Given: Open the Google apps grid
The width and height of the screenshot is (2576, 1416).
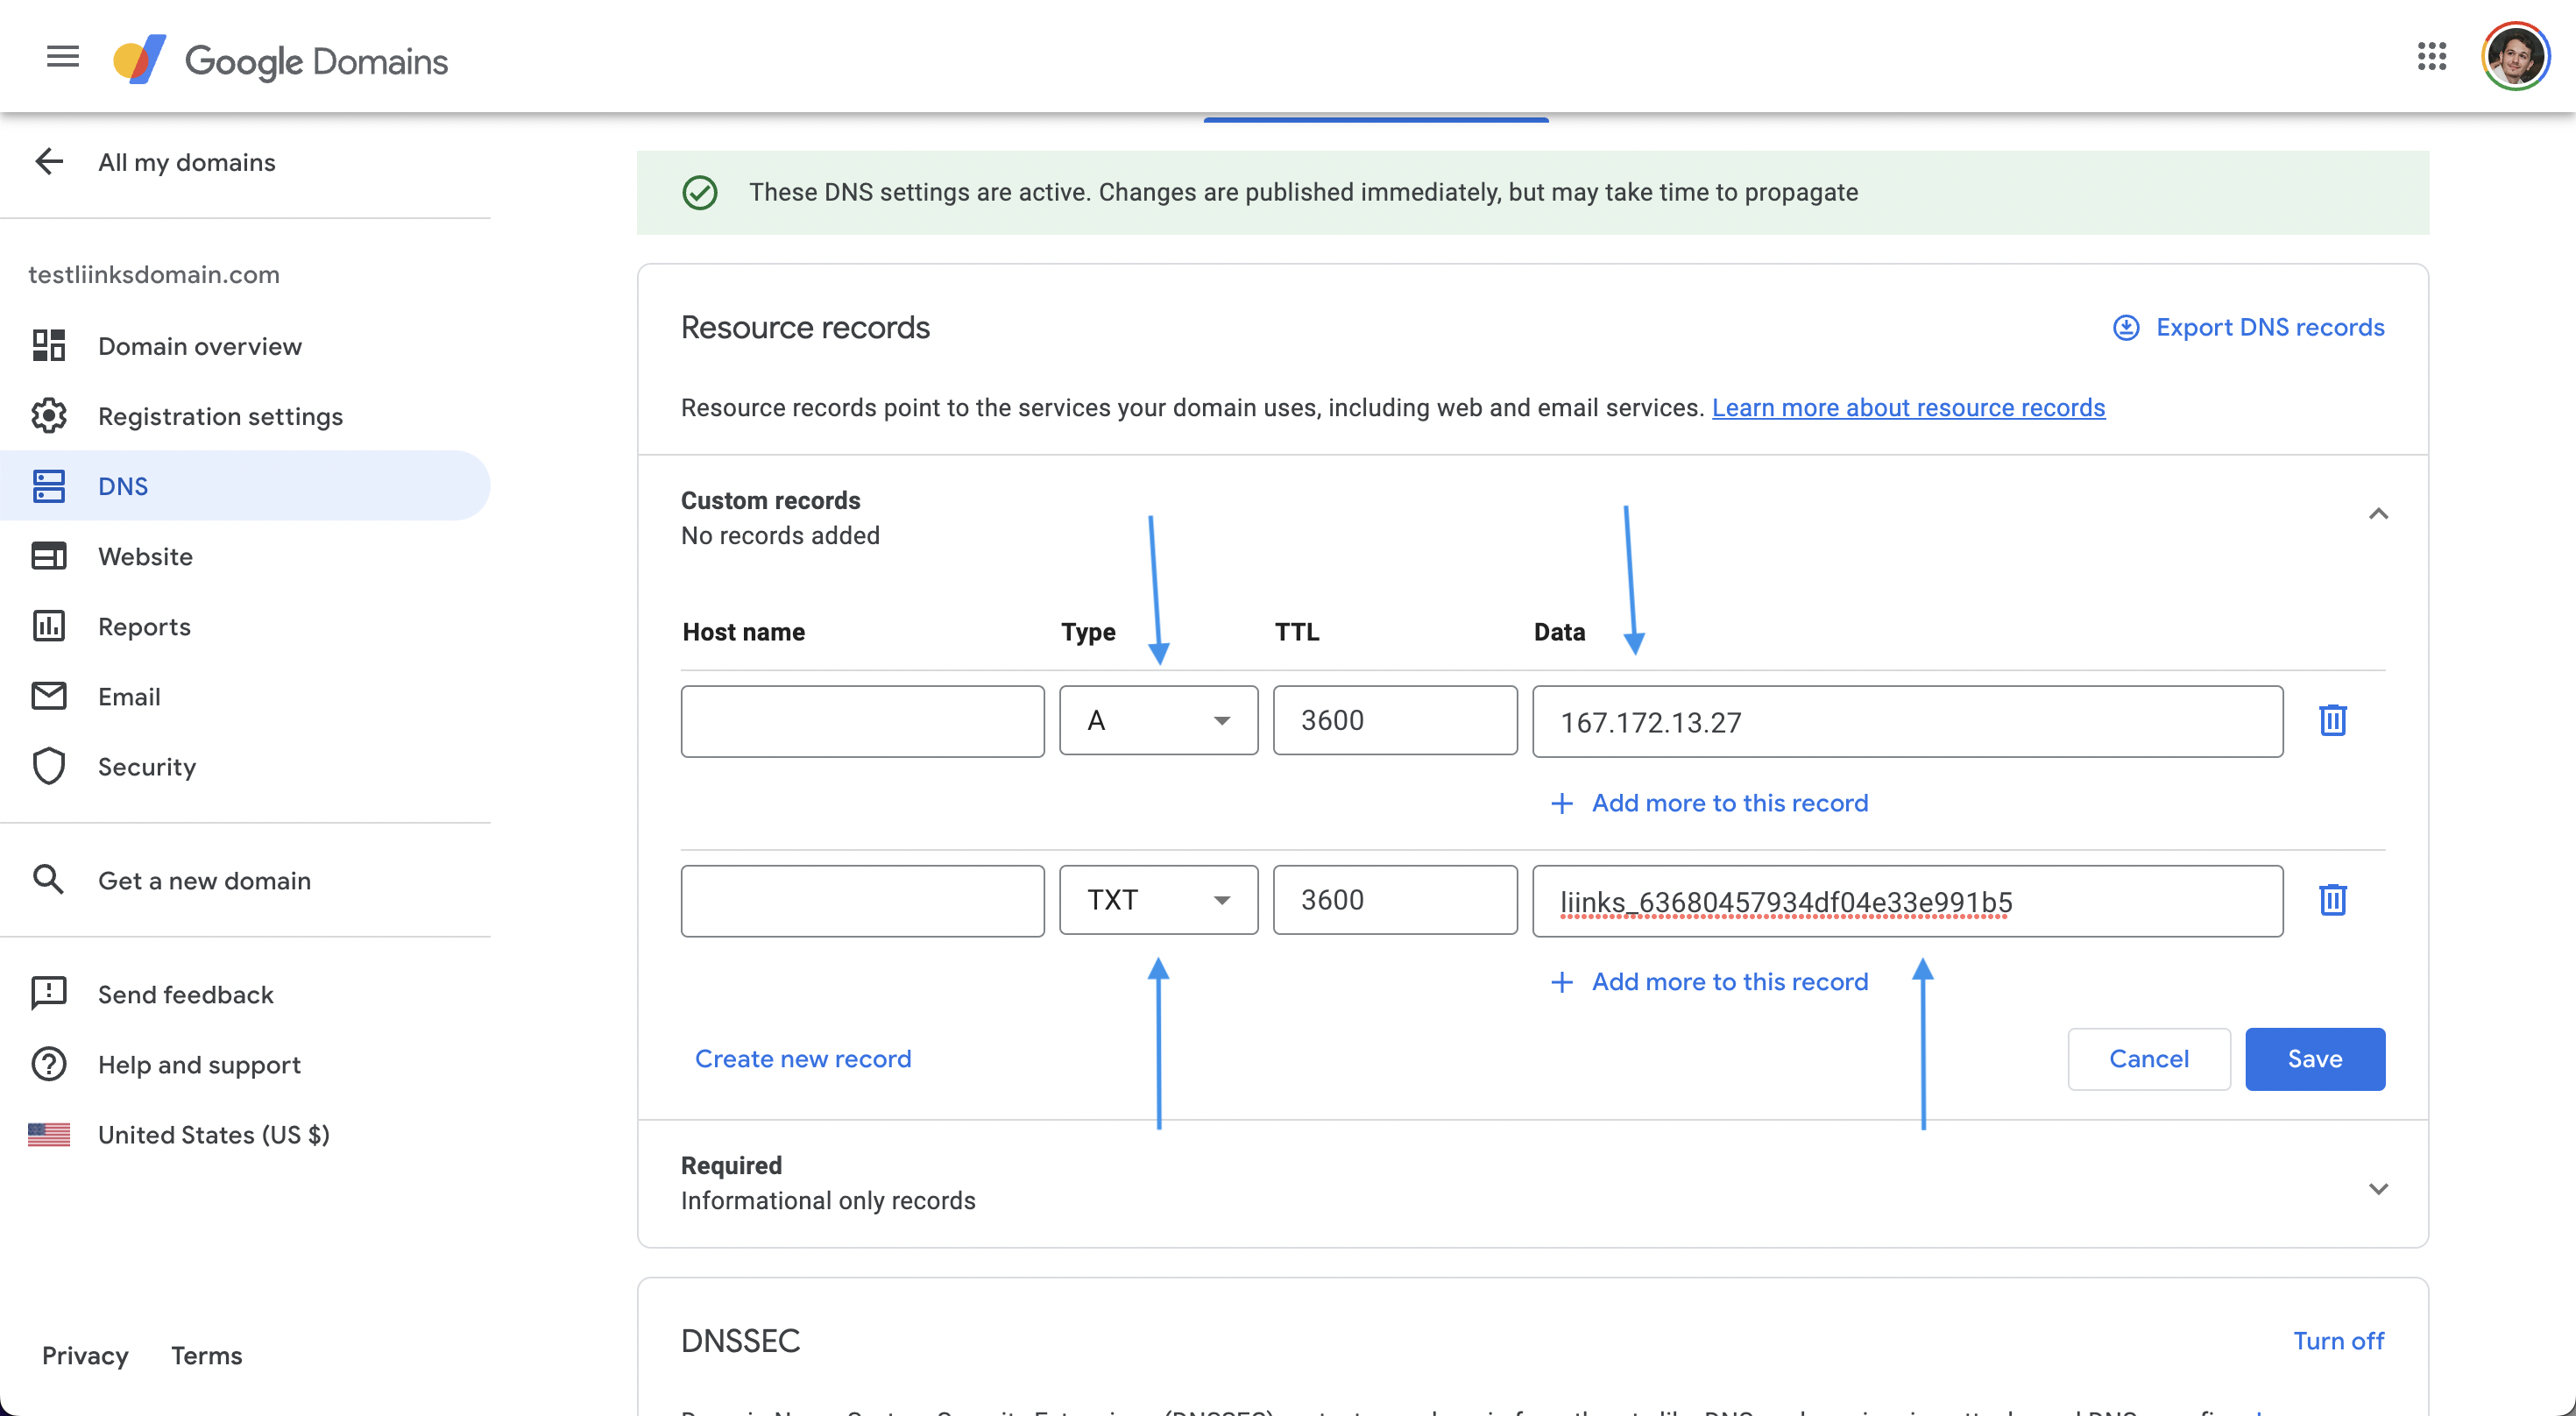Looking at the screenshot, I should [x=2431, y=57].
